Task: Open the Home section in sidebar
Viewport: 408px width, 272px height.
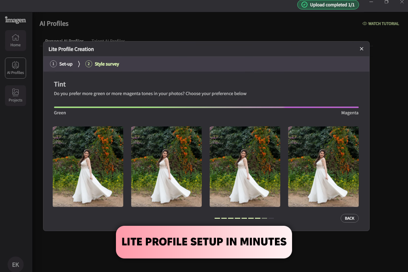Action: point(16,40)
